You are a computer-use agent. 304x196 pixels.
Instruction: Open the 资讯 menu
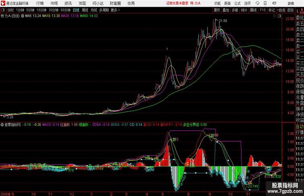coord(68,3)
